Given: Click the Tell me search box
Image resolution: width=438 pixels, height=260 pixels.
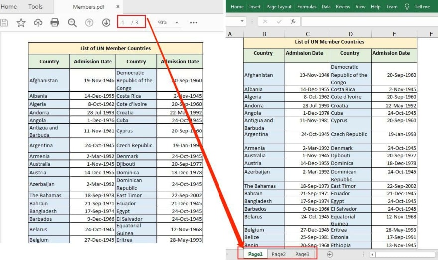Looking at the screenshot, I should 422,6.
